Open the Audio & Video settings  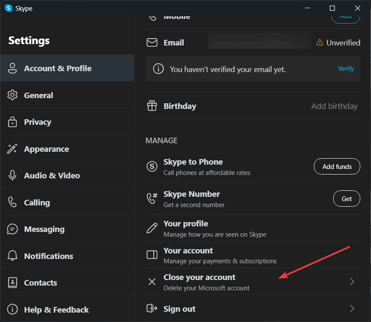click(52, 175)
